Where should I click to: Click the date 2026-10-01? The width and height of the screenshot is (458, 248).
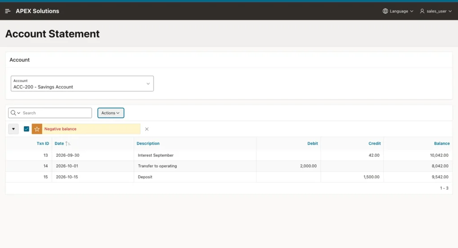(67, 166)
